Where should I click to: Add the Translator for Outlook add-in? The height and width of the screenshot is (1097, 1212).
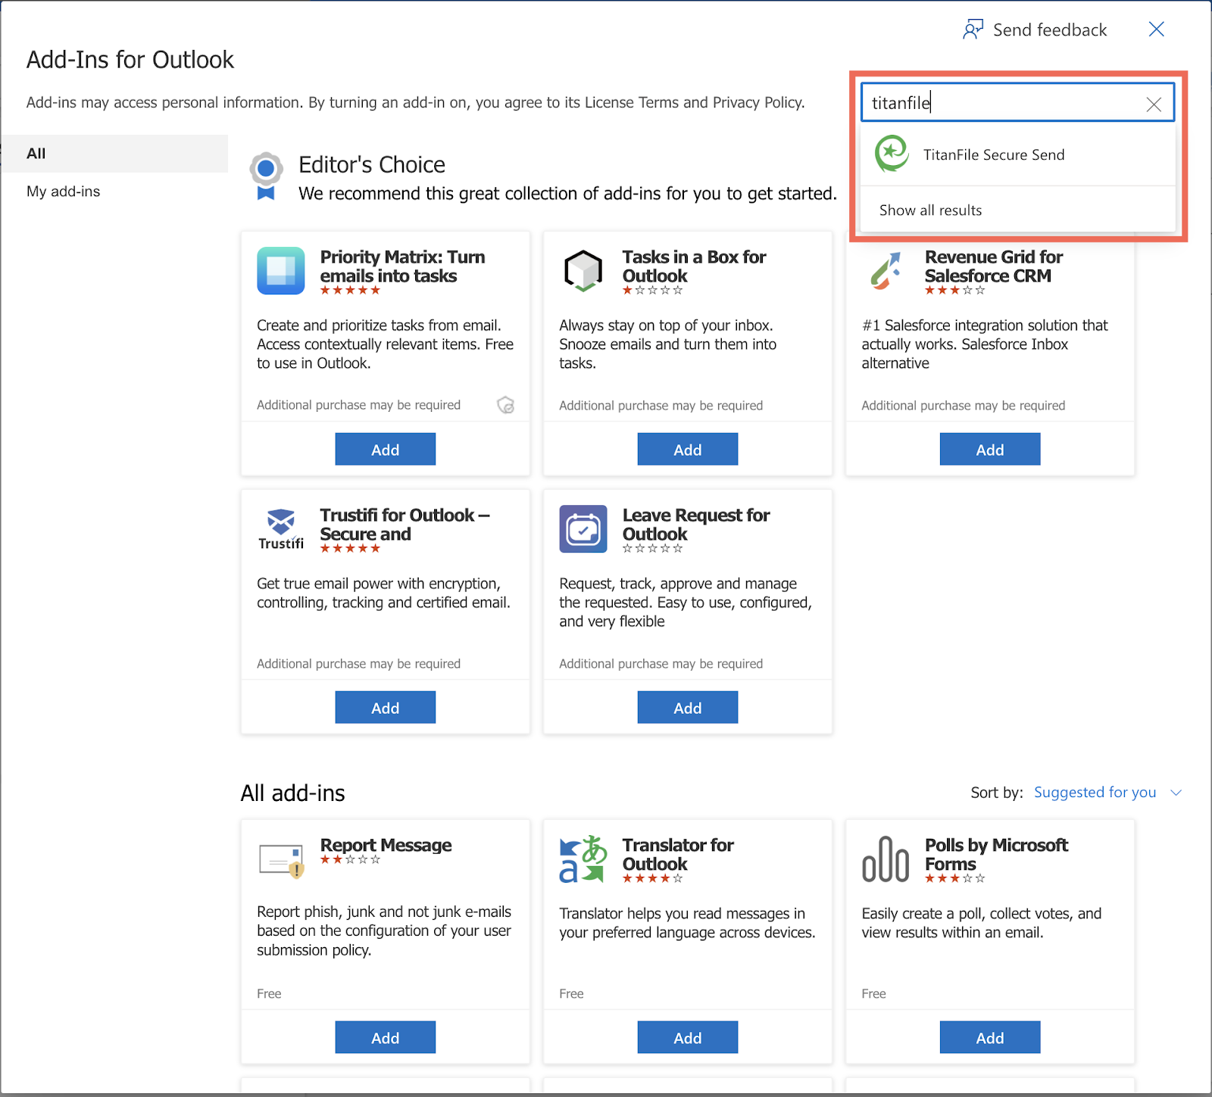coord(687,1036)
